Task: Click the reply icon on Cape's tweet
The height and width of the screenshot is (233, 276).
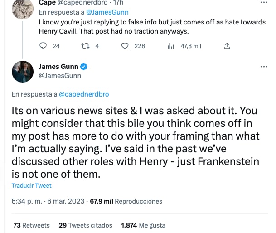Action: click(x=44, y=46)
